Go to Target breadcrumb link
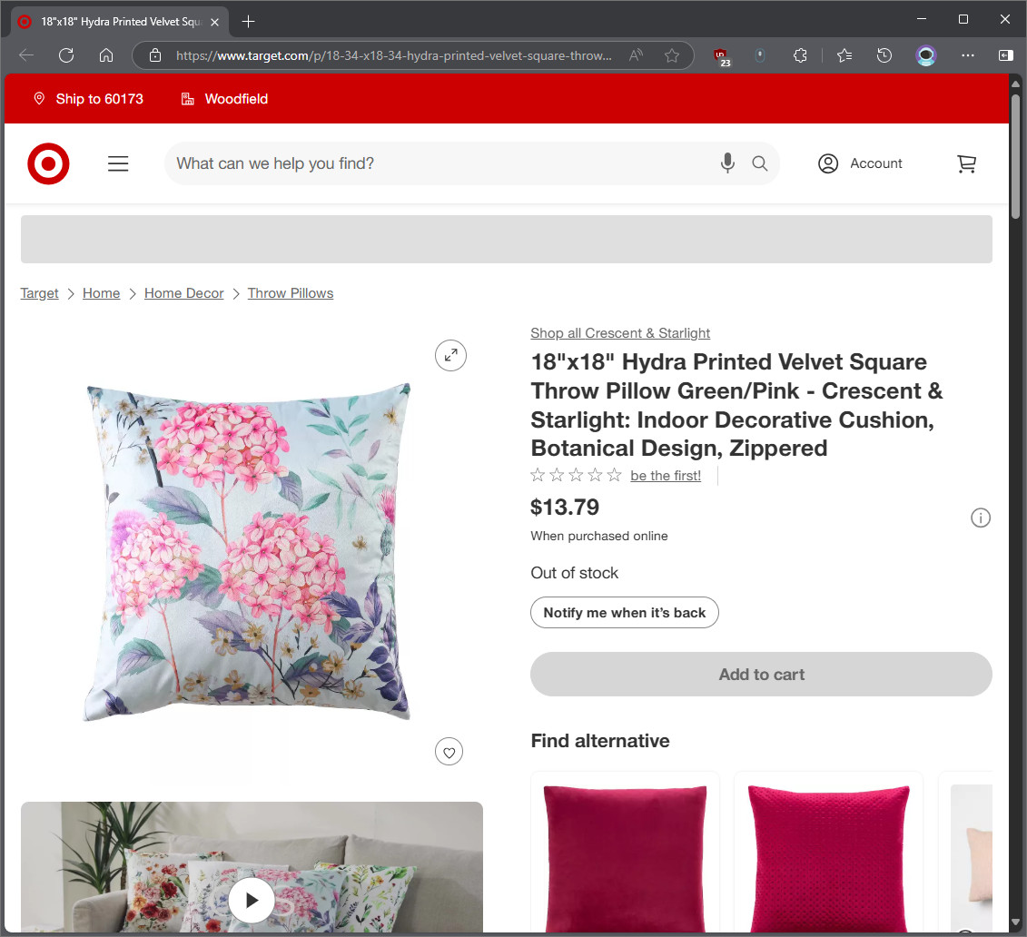1027x937 pixels. [x=39, y=293]
